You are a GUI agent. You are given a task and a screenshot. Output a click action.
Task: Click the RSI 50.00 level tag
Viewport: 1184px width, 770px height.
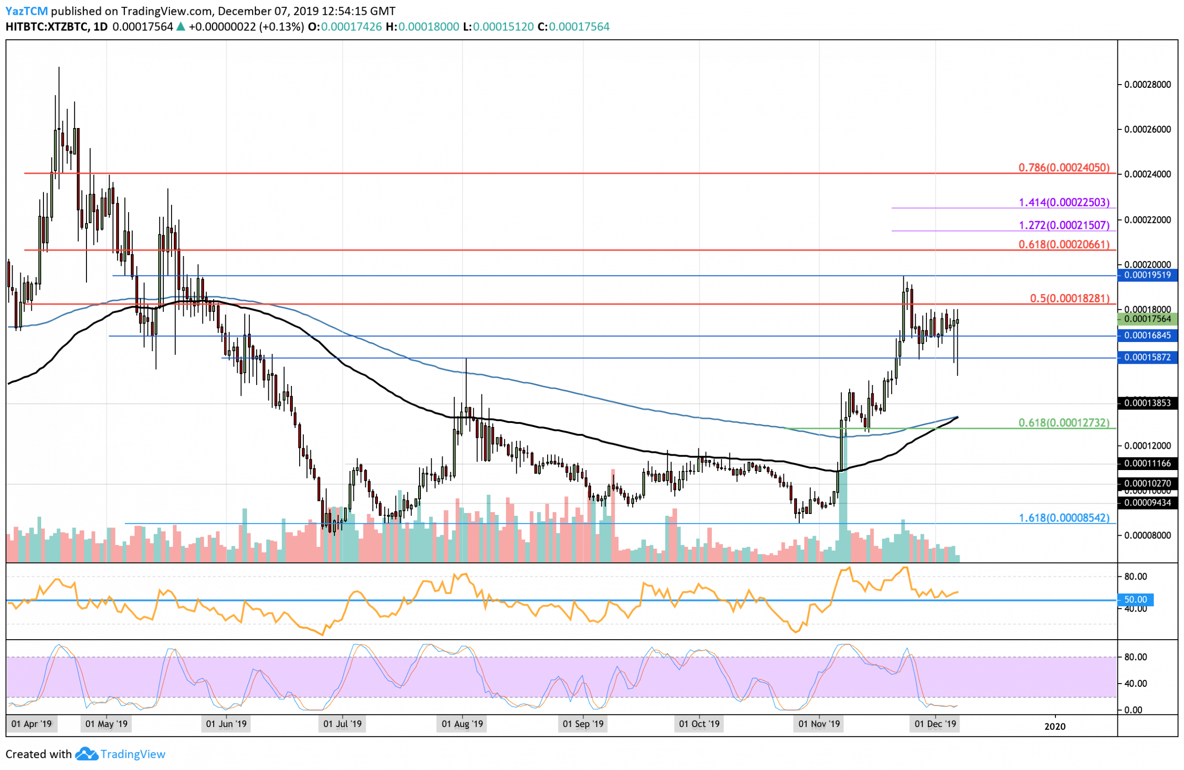coord(1135,600)
